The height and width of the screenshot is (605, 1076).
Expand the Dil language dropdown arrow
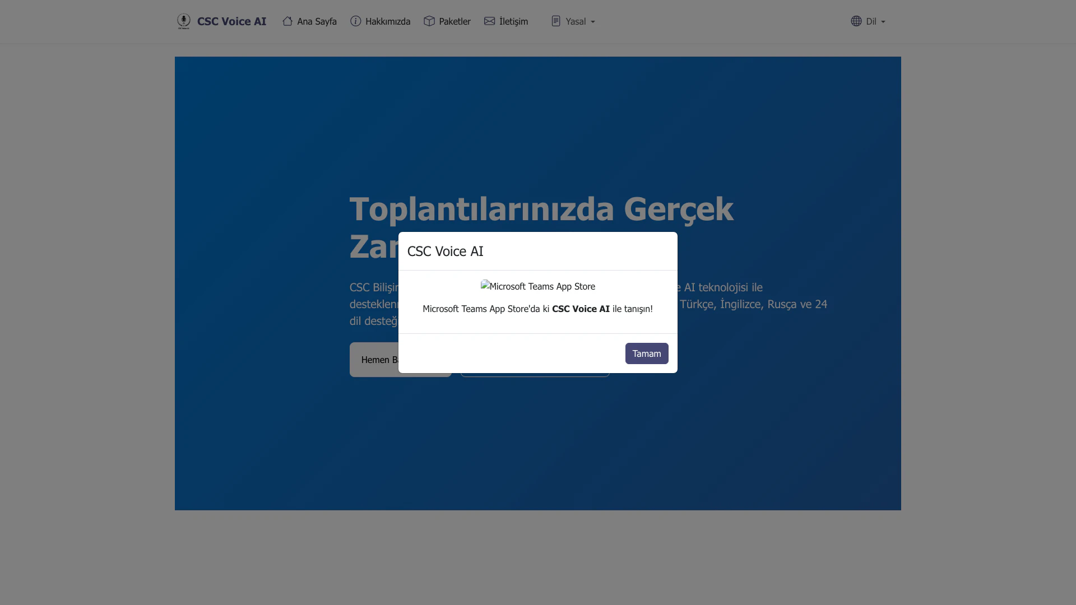point(883,22)
